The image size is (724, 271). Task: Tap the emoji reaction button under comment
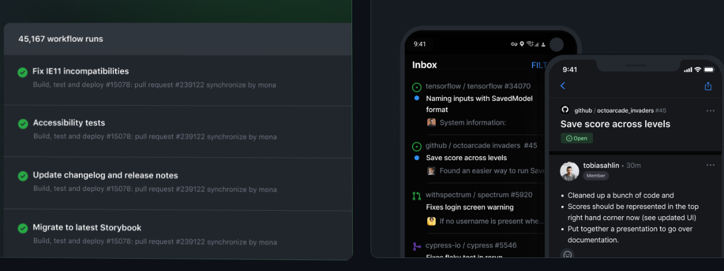pos(568,254)
